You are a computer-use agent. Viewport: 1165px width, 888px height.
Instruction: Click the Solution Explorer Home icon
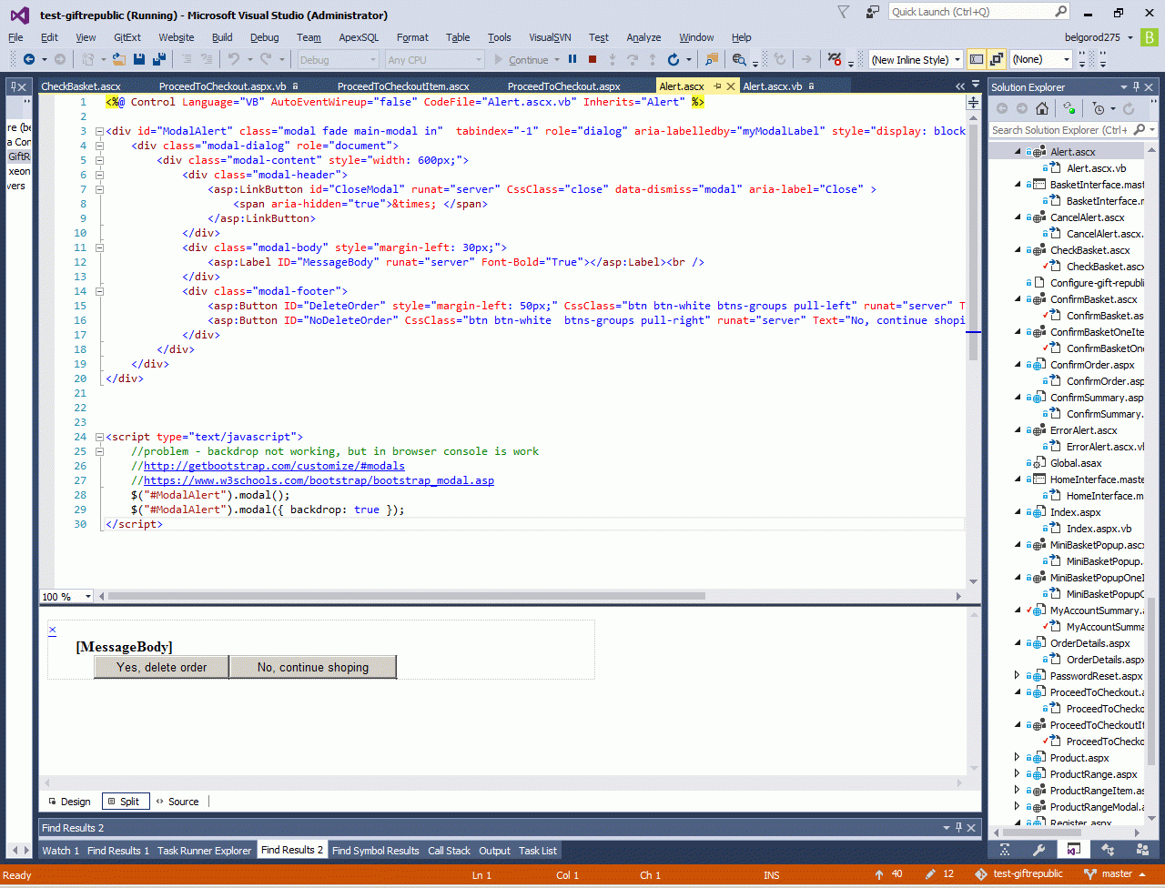coord(1042,108)
